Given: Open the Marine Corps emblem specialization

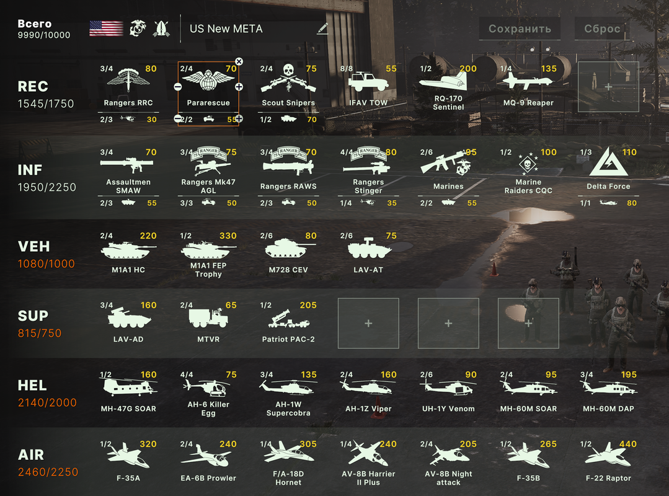Looking at the screenshot, I should [x=138, y=29].
